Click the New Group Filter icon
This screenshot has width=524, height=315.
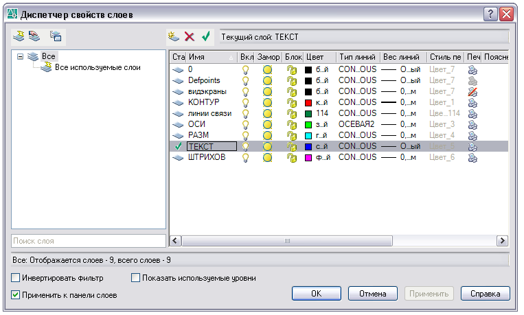pyautogui.click(x=34, y=36)
